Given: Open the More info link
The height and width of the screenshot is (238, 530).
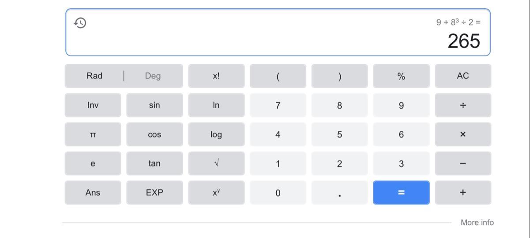Looking at the screenshot, I should [477, 223].
